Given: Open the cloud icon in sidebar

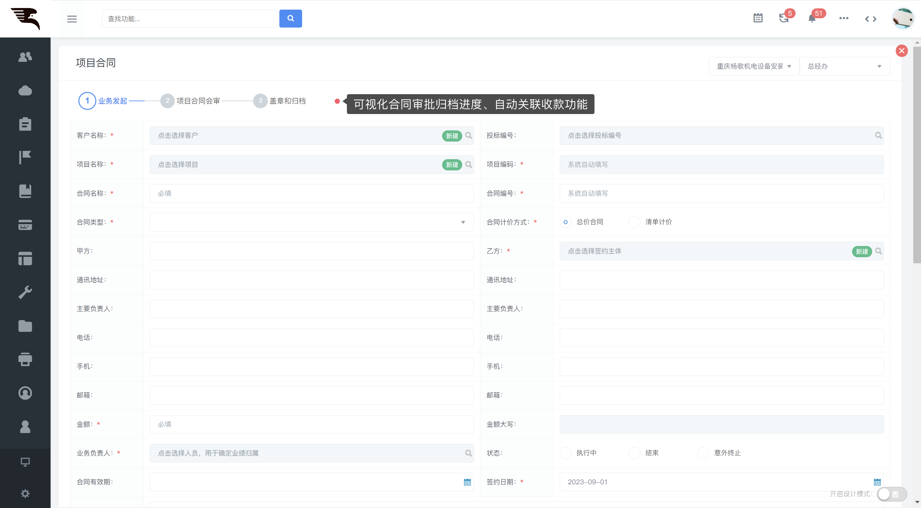Looking at the screenshot, I should tap(25, 91).
